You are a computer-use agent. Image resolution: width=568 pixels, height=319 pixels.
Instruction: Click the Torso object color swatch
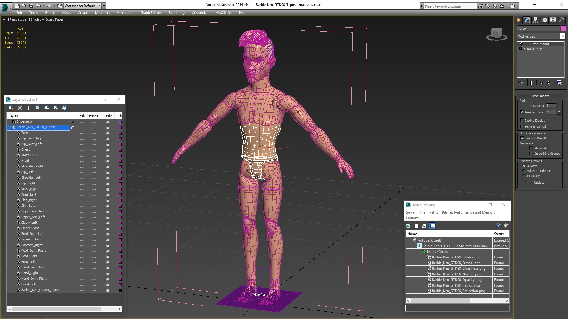coord(564,28)
